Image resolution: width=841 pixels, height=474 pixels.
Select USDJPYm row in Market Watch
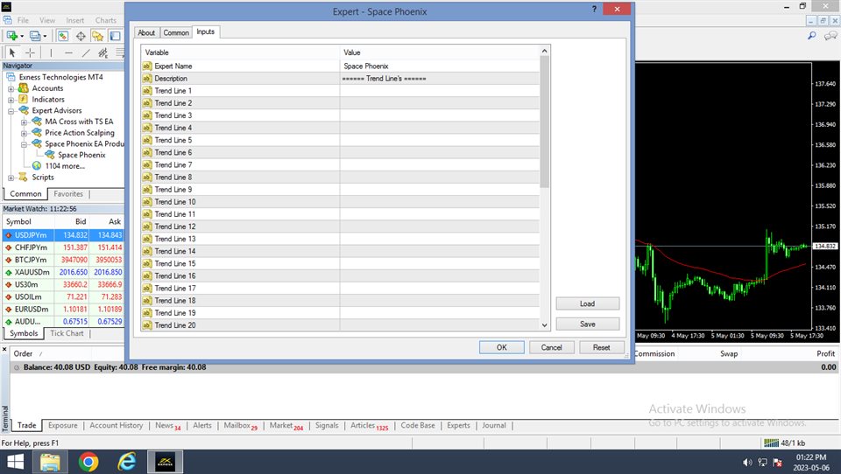(63, 235)
